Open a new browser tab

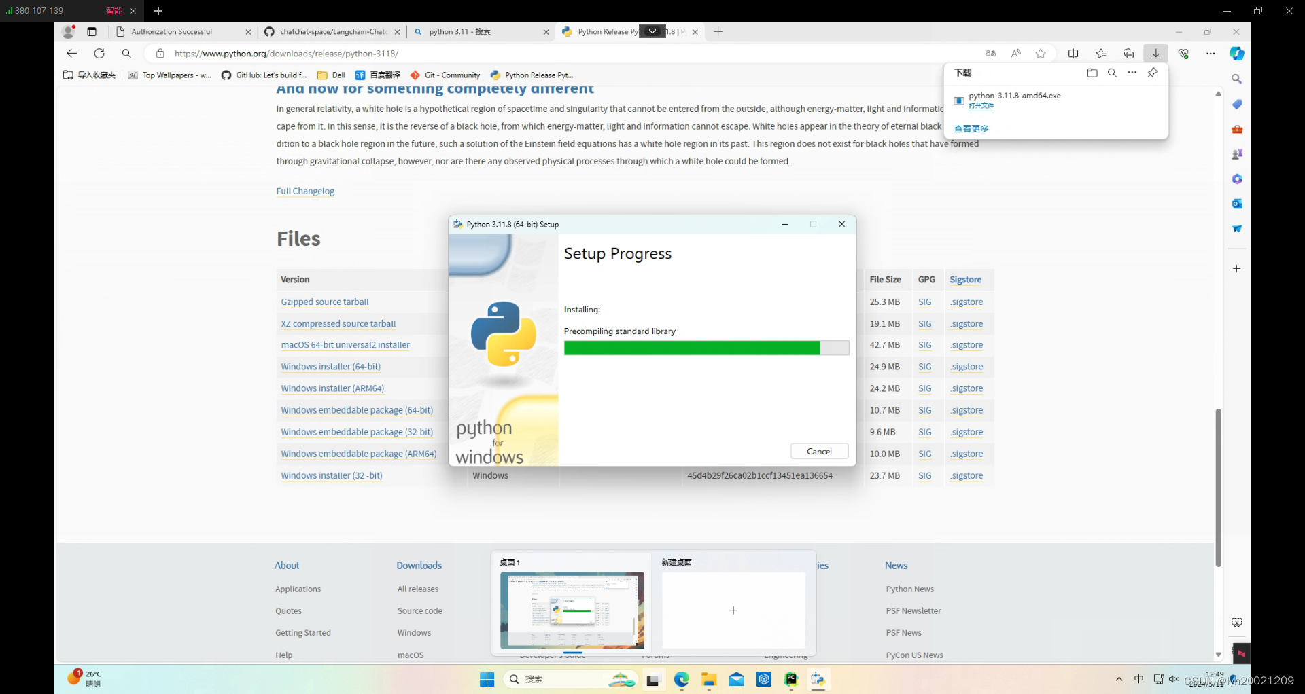click(718, 31)
